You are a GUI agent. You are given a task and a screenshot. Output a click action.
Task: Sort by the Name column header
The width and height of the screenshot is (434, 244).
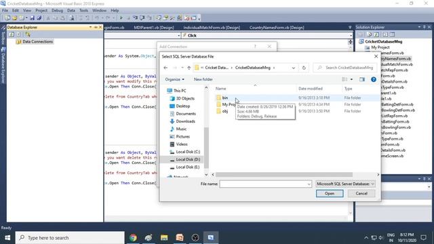tap(220, 89)
